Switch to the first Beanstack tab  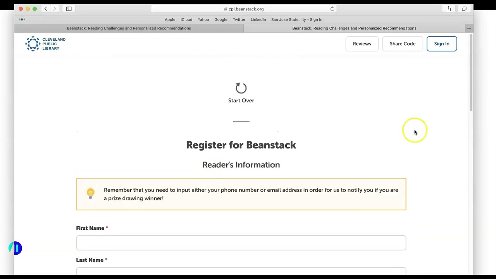pyautogui.click(x=129, y=28)
